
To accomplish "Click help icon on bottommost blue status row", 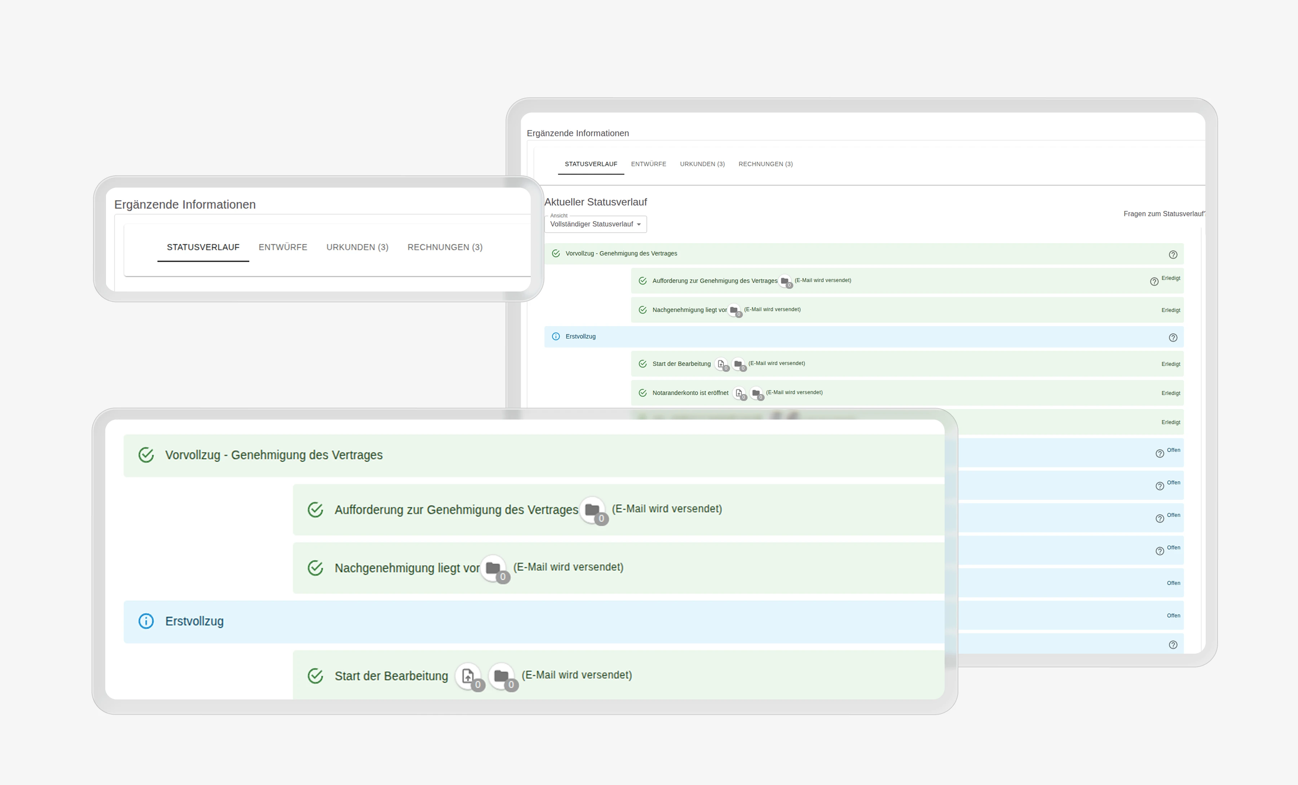I will click(1173, 645).
